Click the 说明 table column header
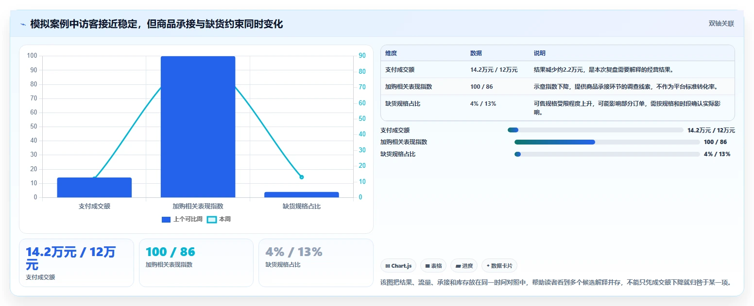This screenshot has width=754, height=306. (x=540, y=53)
